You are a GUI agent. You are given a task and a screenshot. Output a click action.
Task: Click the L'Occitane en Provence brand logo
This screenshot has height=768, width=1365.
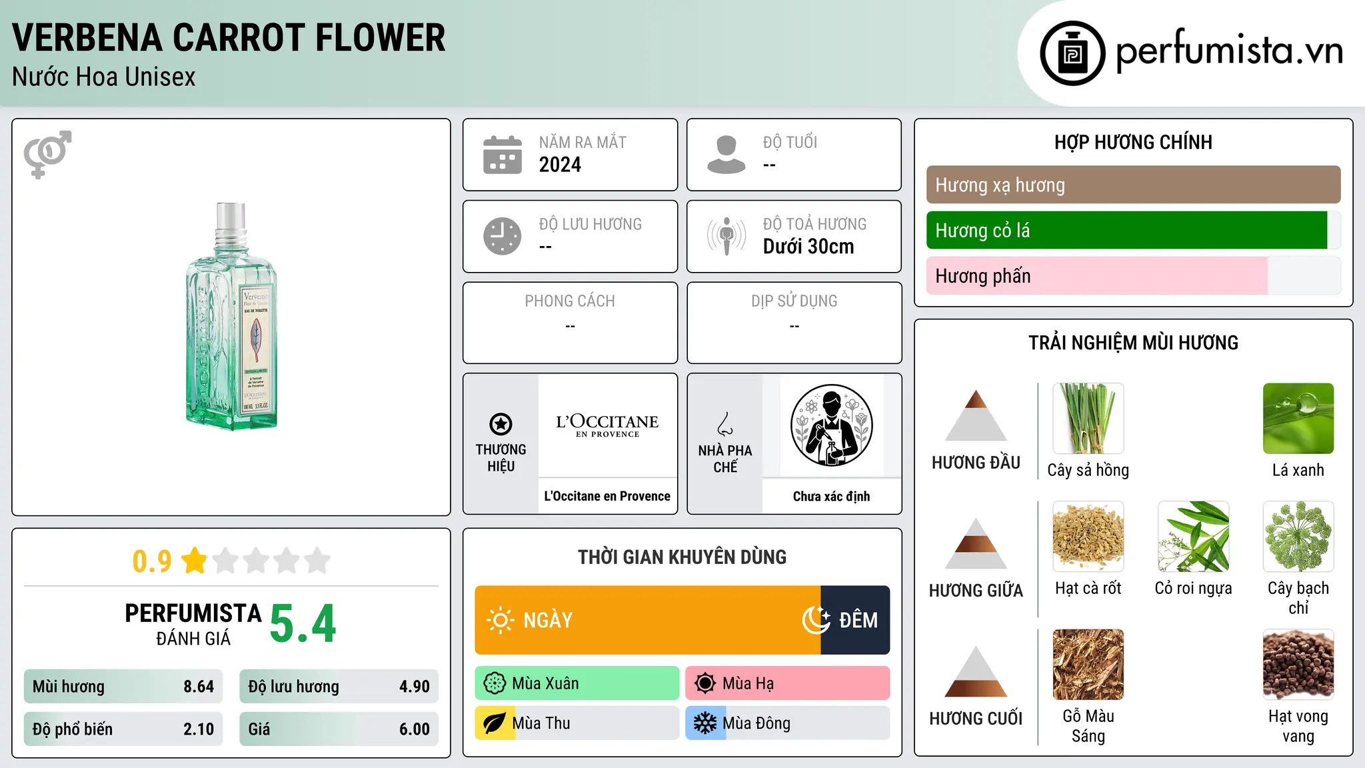[x=607, y=425]
